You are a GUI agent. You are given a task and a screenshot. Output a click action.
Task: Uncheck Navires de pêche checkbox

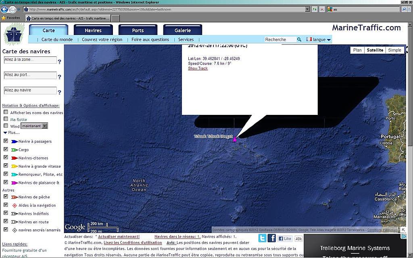[6, 196]
